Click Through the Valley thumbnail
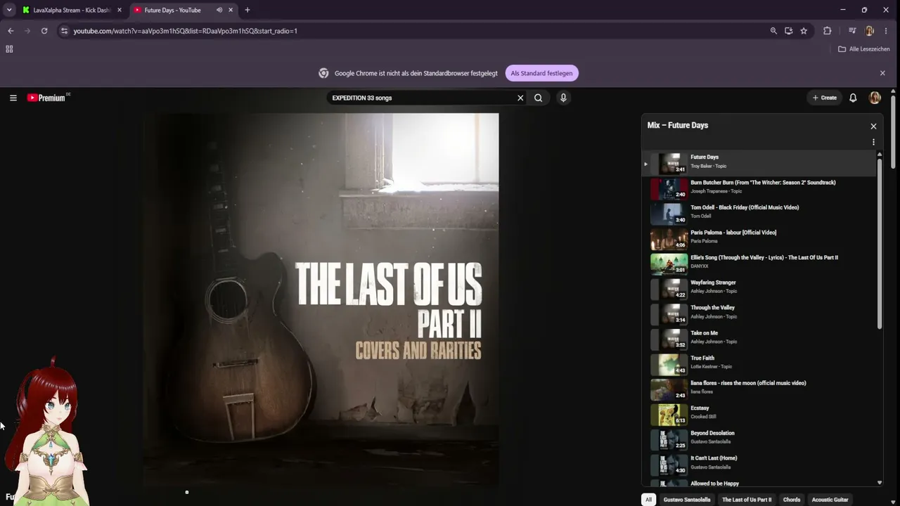The width and height of the screenshot is (900, 506). (669, 313)
